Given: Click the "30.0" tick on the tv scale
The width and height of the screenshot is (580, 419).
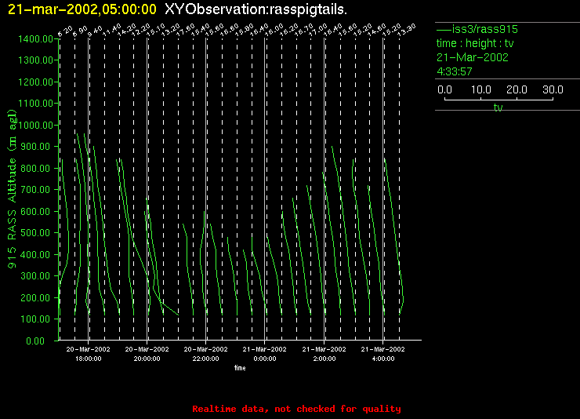Looking at the screenshot, I should (553, 89).
